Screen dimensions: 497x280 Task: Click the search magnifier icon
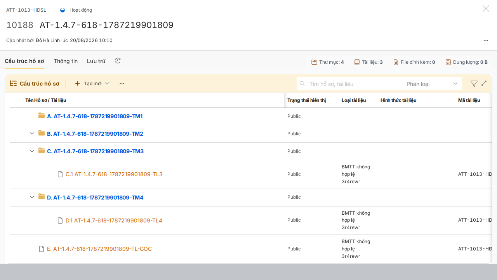pyautogui.click(x=302, y=83)
